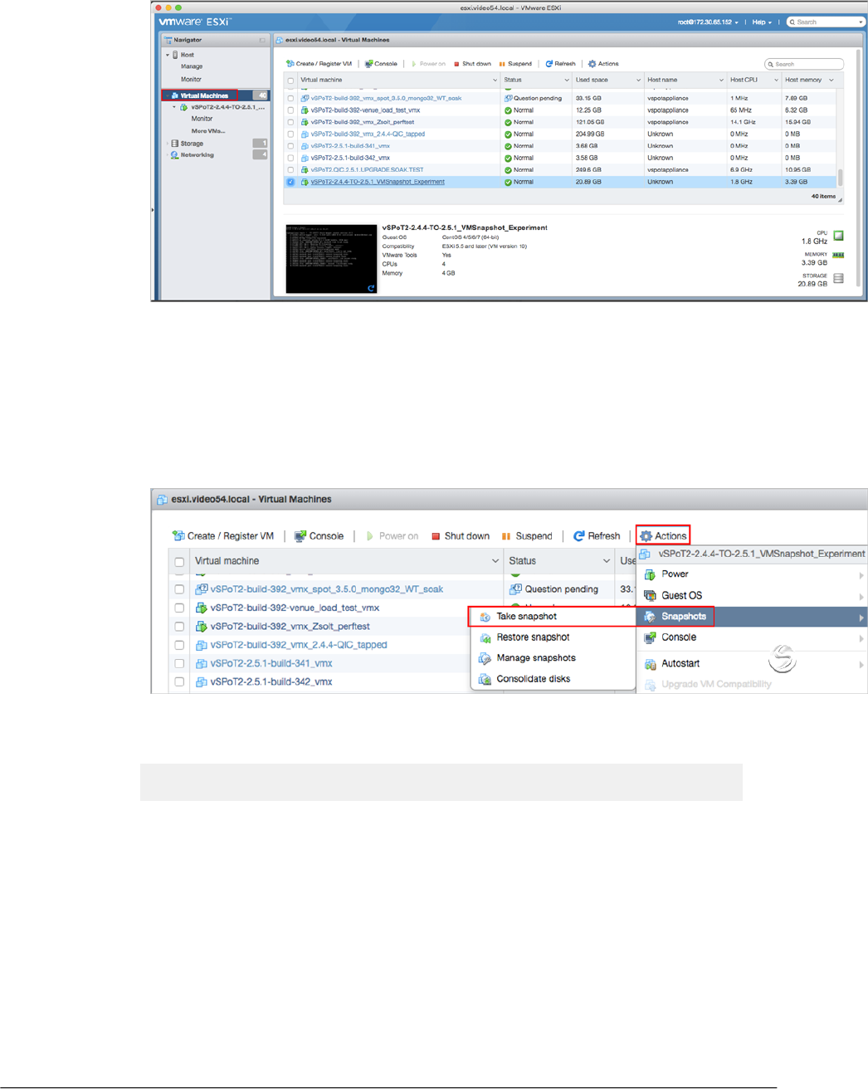Open Console from the toolbar in the full ESXi window
868x1089 pixels.
[x=381, y=64]
